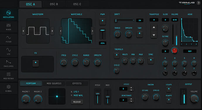Click the Detune knob under Glide
The height and width of the screenshot is (110, 202).
click(165, 43)
